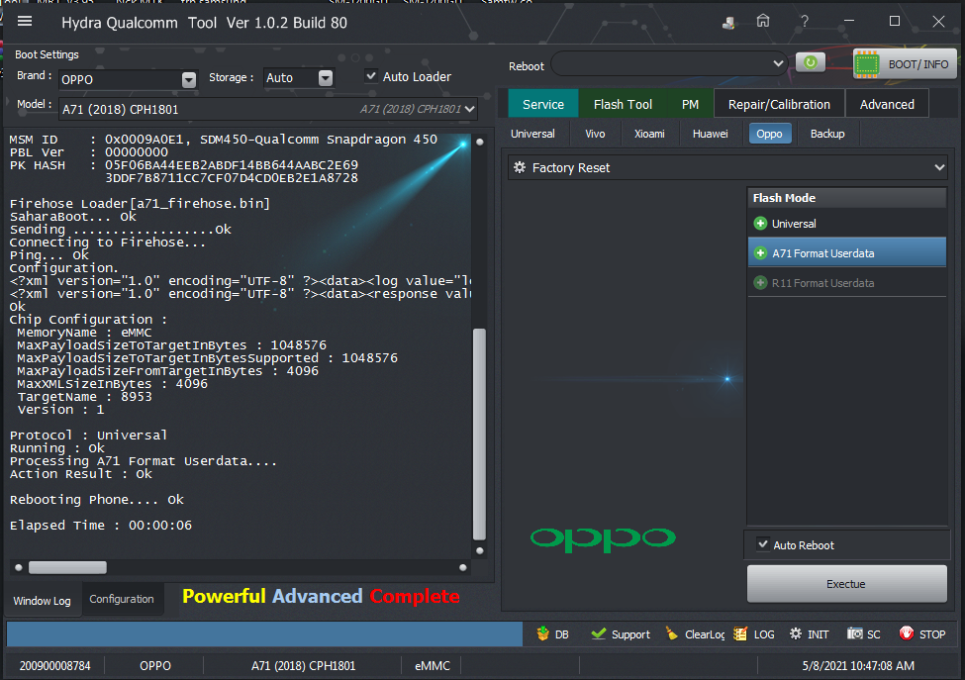Switch to the Configuration tab
This screenshot has height=680, width=965.
[122, 599]
